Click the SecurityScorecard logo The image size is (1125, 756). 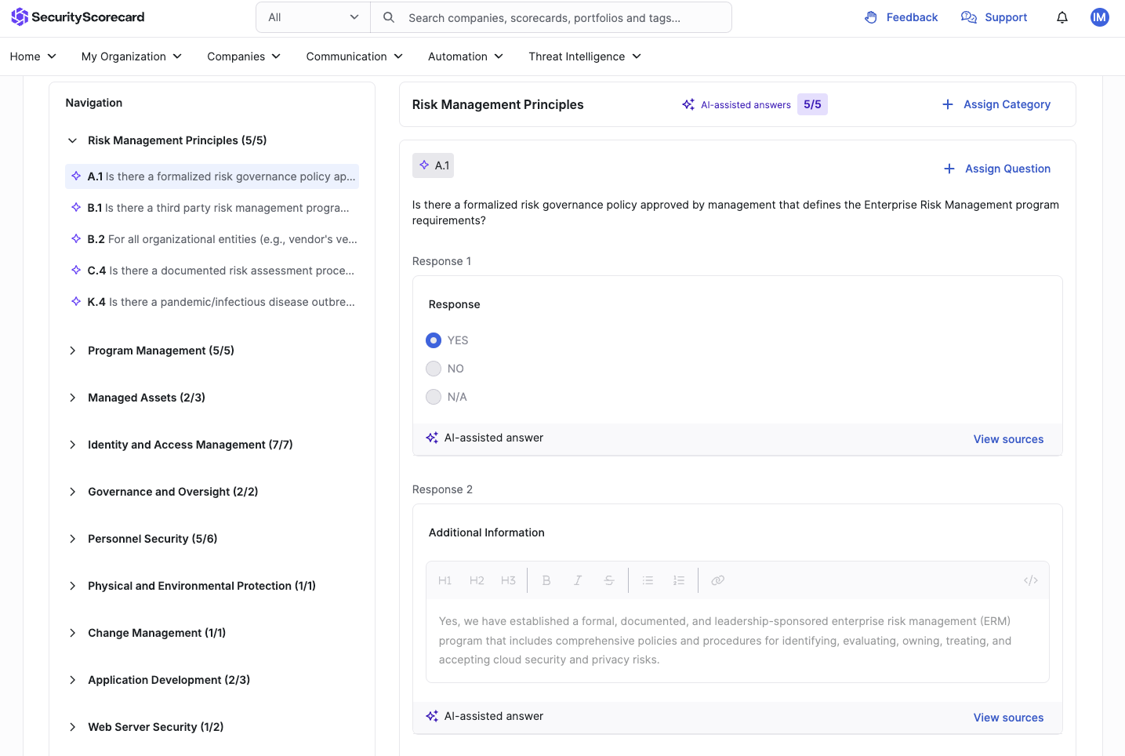[x=78, y=17]
